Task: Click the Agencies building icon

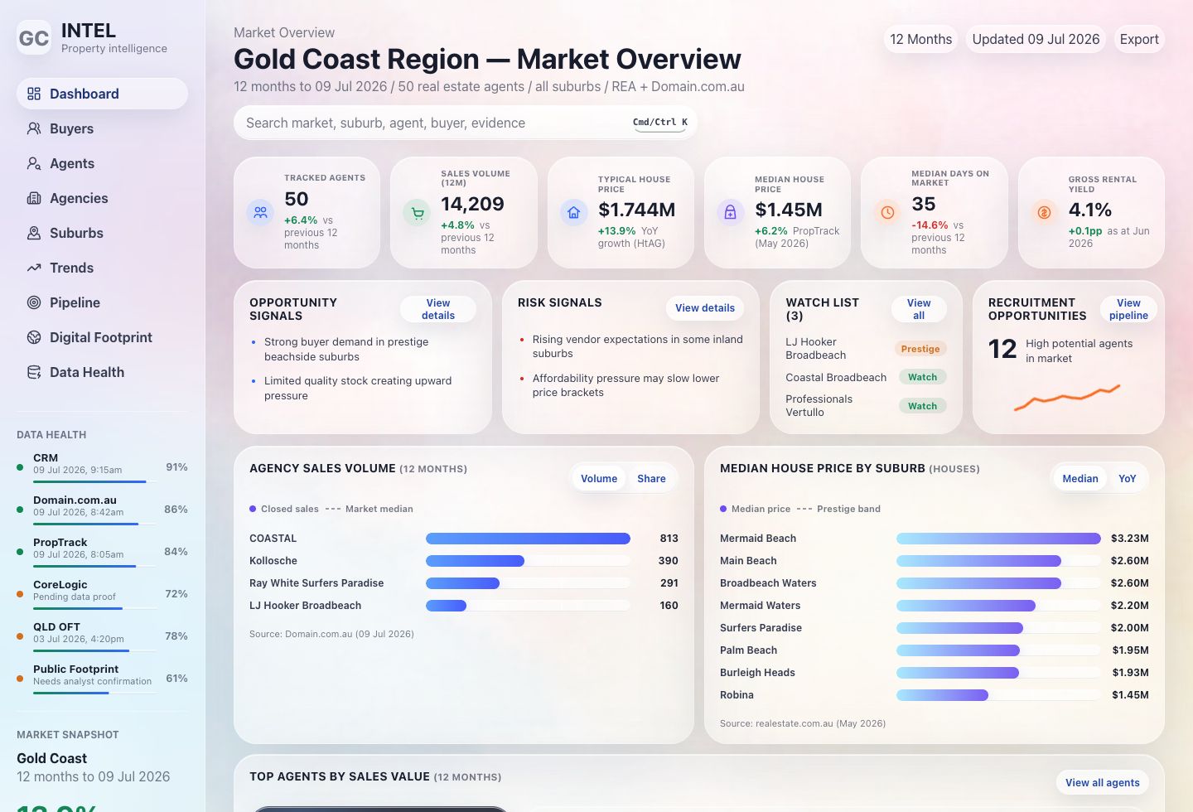Action: click(34, 198)
